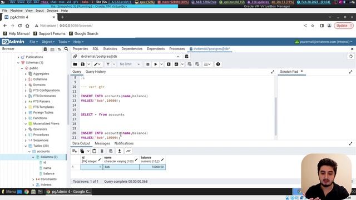Click the Chrome Update button
This screenshot has width=356, height=200.
(x=344, y=26)
